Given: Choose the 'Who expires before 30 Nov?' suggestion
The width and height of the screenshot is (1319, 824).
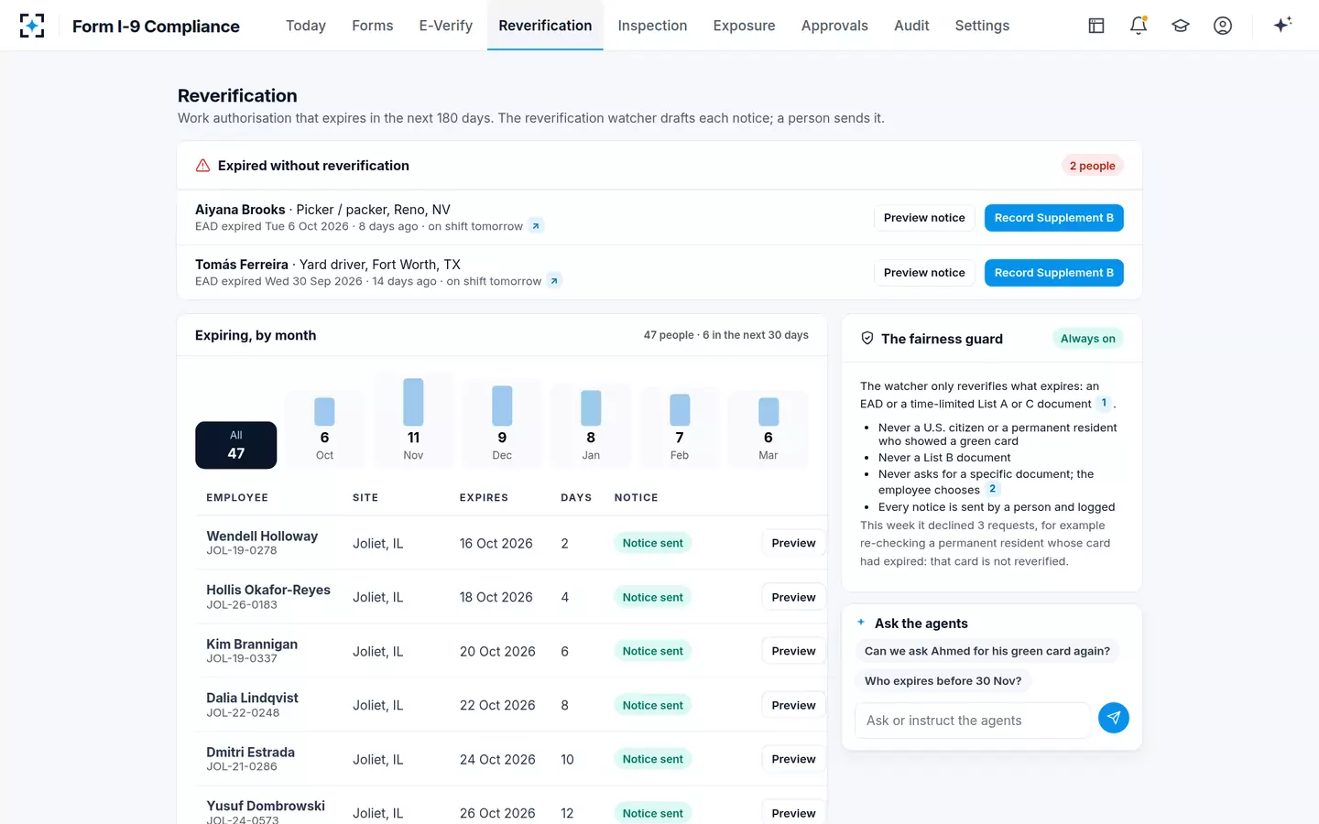Looking at the screenshot, I should tap(943, 680).
